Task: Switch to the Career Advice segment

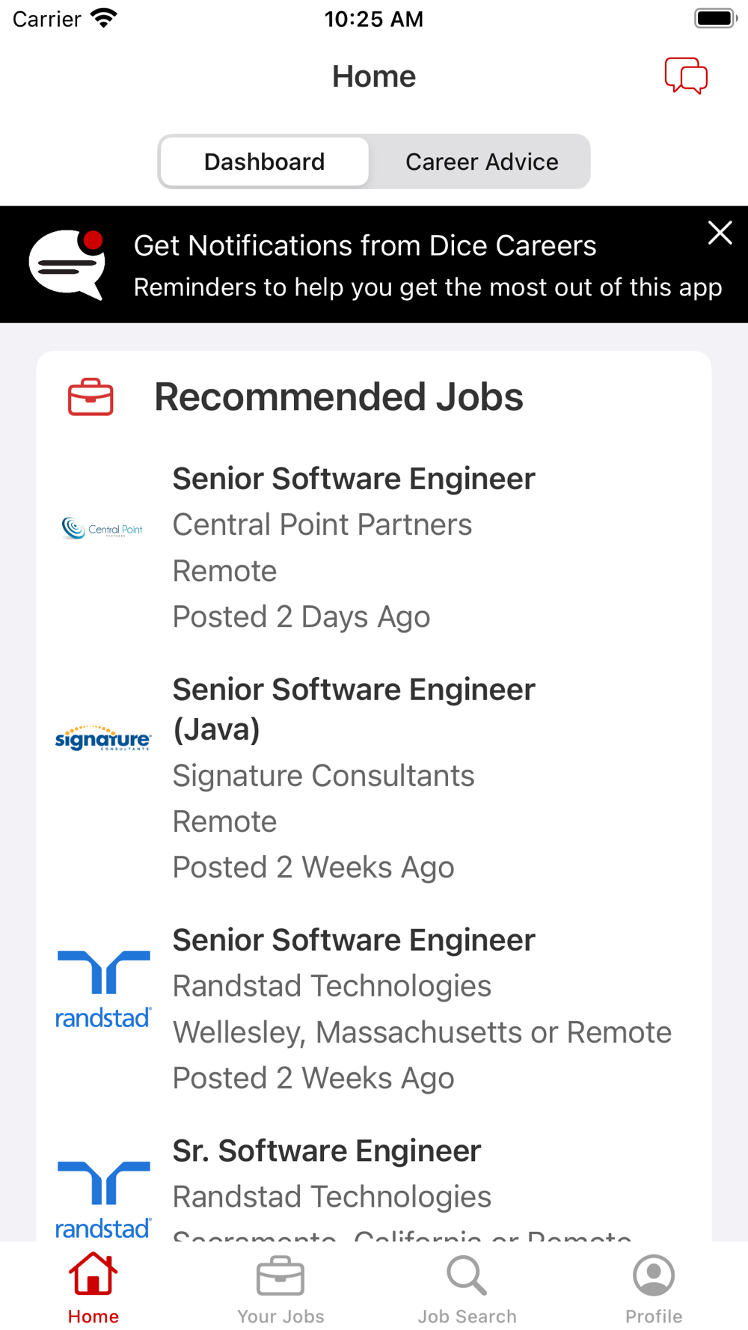Action: click(482, 162)
